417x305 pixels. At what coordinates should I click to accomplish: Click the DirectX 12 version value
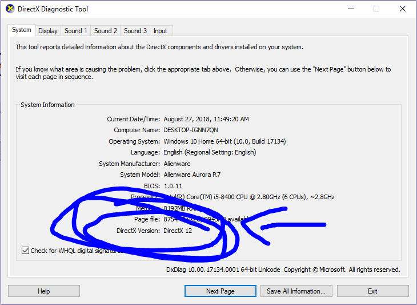point(178,231)
